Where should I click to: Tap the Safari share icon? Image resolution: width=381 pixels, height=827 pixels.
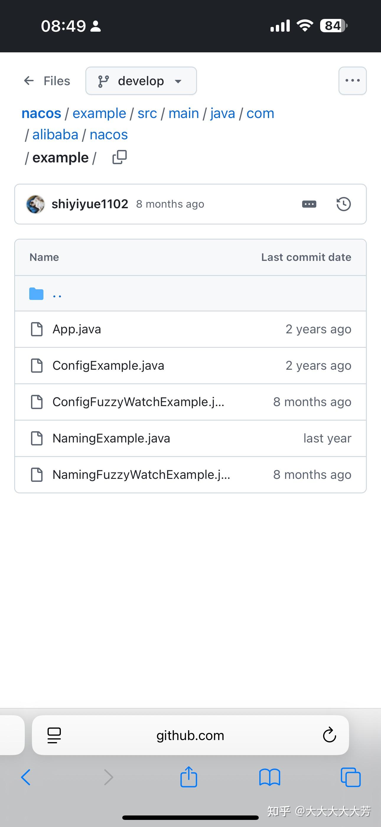tap(188, 777)
